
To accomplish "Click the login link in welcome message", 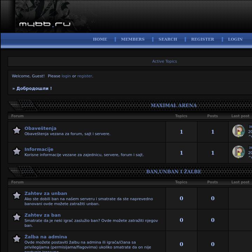I will click(66, 76).
